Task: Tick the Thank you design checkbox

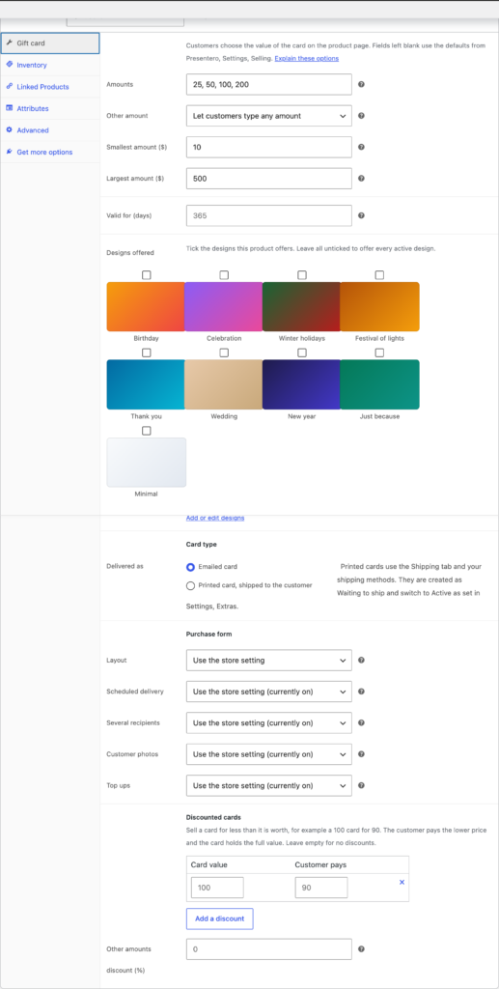Action: click(x=146, y=353)
